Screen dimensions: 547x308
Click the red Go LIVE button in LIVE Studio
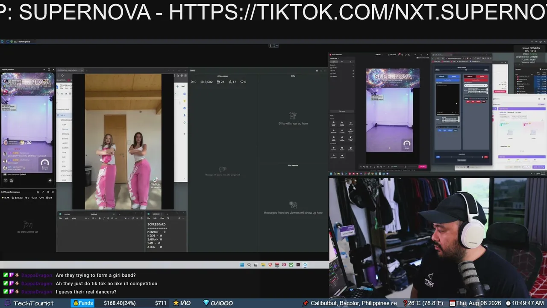[423, 166]
